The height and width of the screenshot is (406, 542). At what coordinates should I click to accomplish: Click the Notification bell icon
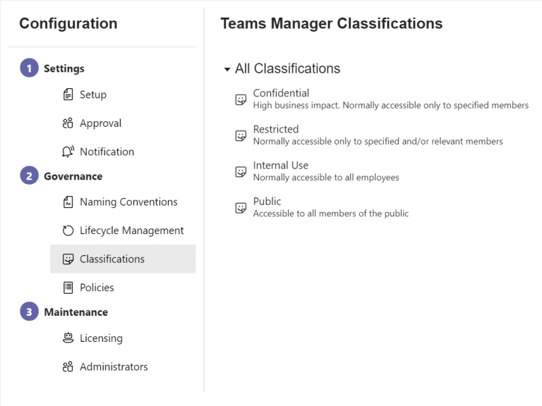tap(68, 152)
